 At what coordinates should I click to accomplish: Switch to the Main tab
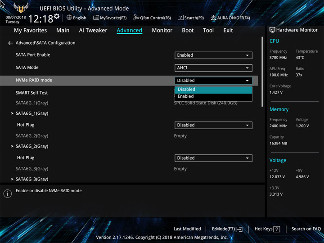tap(63, 31)
